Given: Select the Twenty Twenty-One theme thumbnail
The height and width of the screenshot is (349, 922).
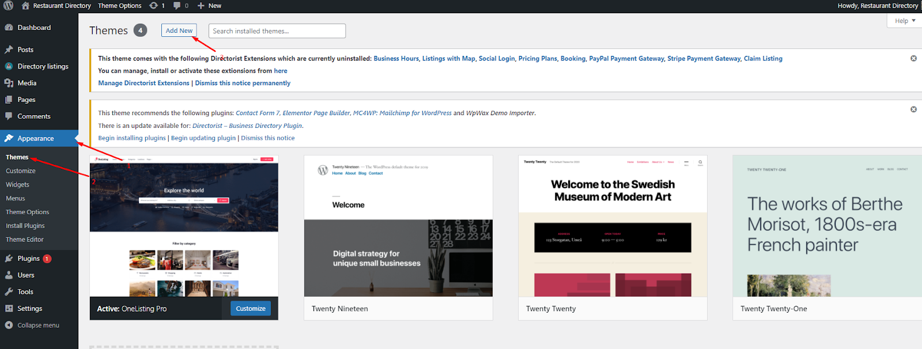Looking at the screenshot, I should [x=827, y=226].
